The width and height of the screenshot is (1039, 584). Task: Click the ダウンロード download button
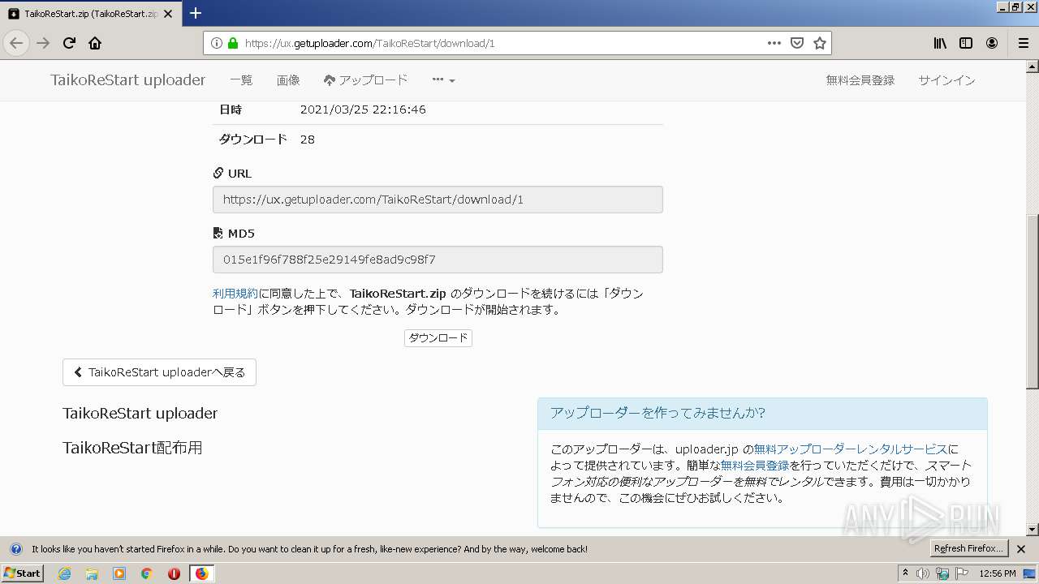click(x=438, y=337)
